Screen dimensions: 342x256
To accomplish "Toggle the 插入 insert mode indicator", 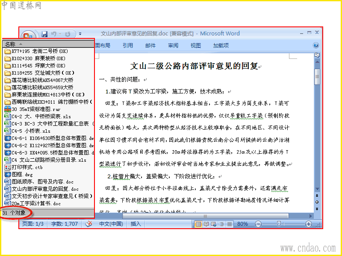I will [136, 224].
